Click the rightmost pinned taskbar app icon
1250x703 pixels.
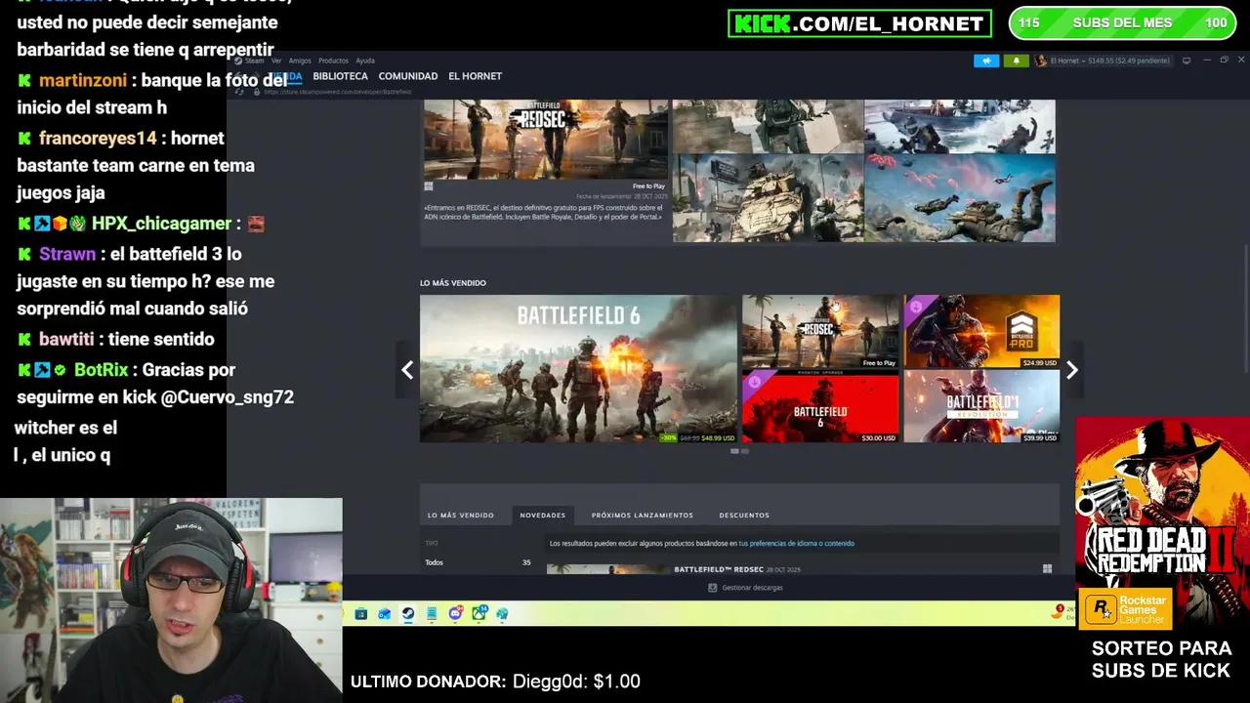pos(502,614)
